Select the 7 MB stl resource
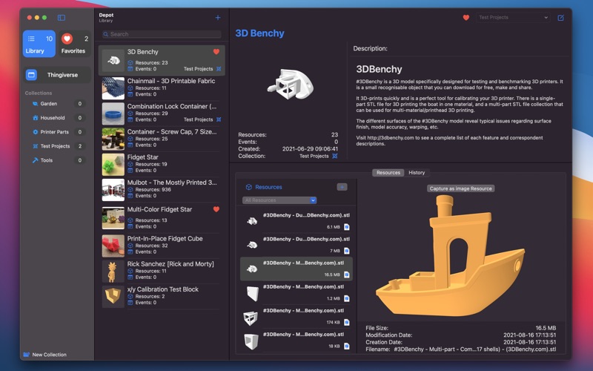Image resolution: width=593 pixels, height=371 pixels. 296,245
